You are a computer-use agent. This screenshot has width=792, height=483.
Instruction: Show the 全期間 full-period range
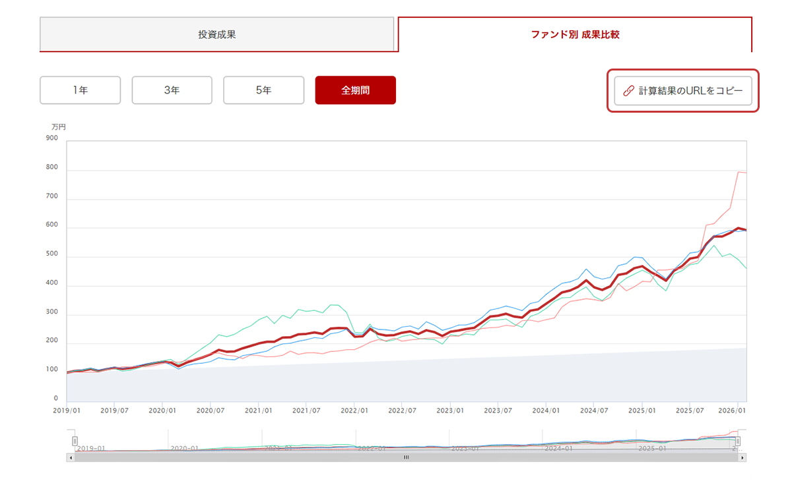355,90
